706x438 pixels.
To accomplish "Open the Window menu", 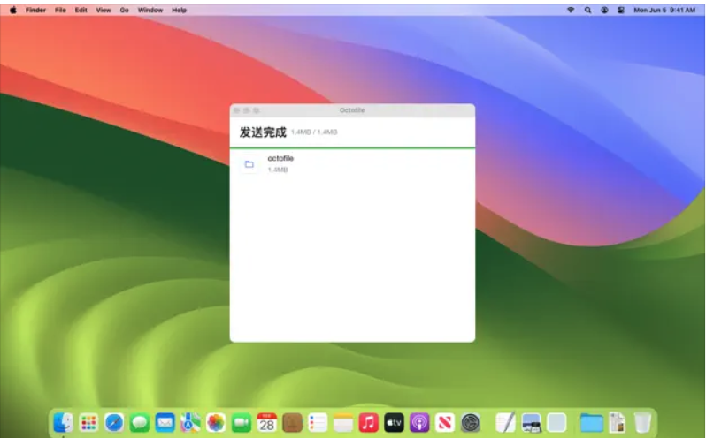I will tap(150, 10).
